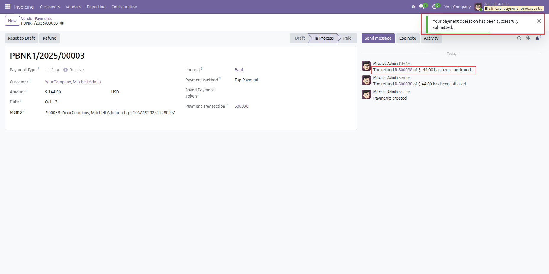549x274 pixels.
Task: Open the conversations icon with badge 9
Action: click(422, 7)
